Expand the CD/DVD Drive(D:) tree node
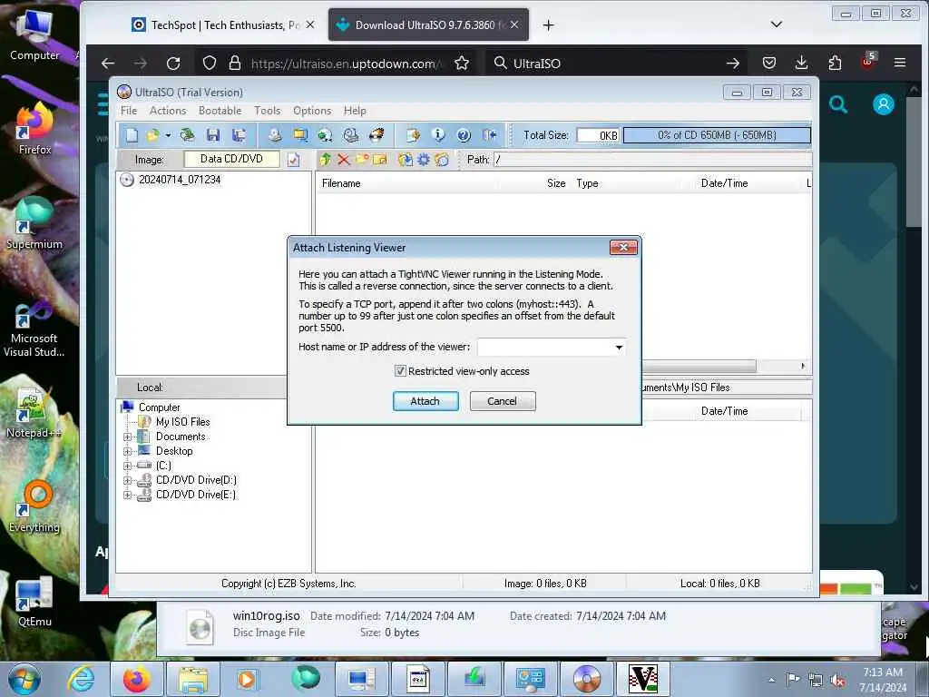Viewport: 929px width, 697px height. [127, 481]
